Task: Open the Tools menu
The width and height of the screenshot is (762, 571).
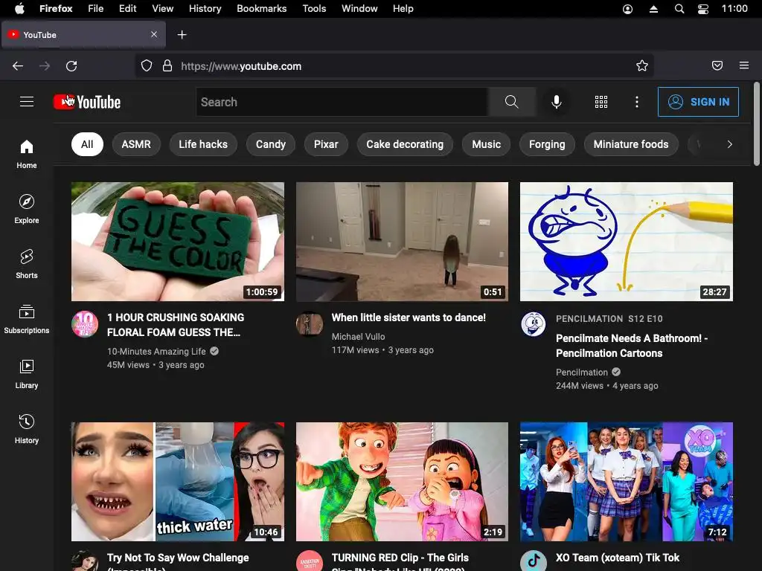Action: (x=314, y=9)
